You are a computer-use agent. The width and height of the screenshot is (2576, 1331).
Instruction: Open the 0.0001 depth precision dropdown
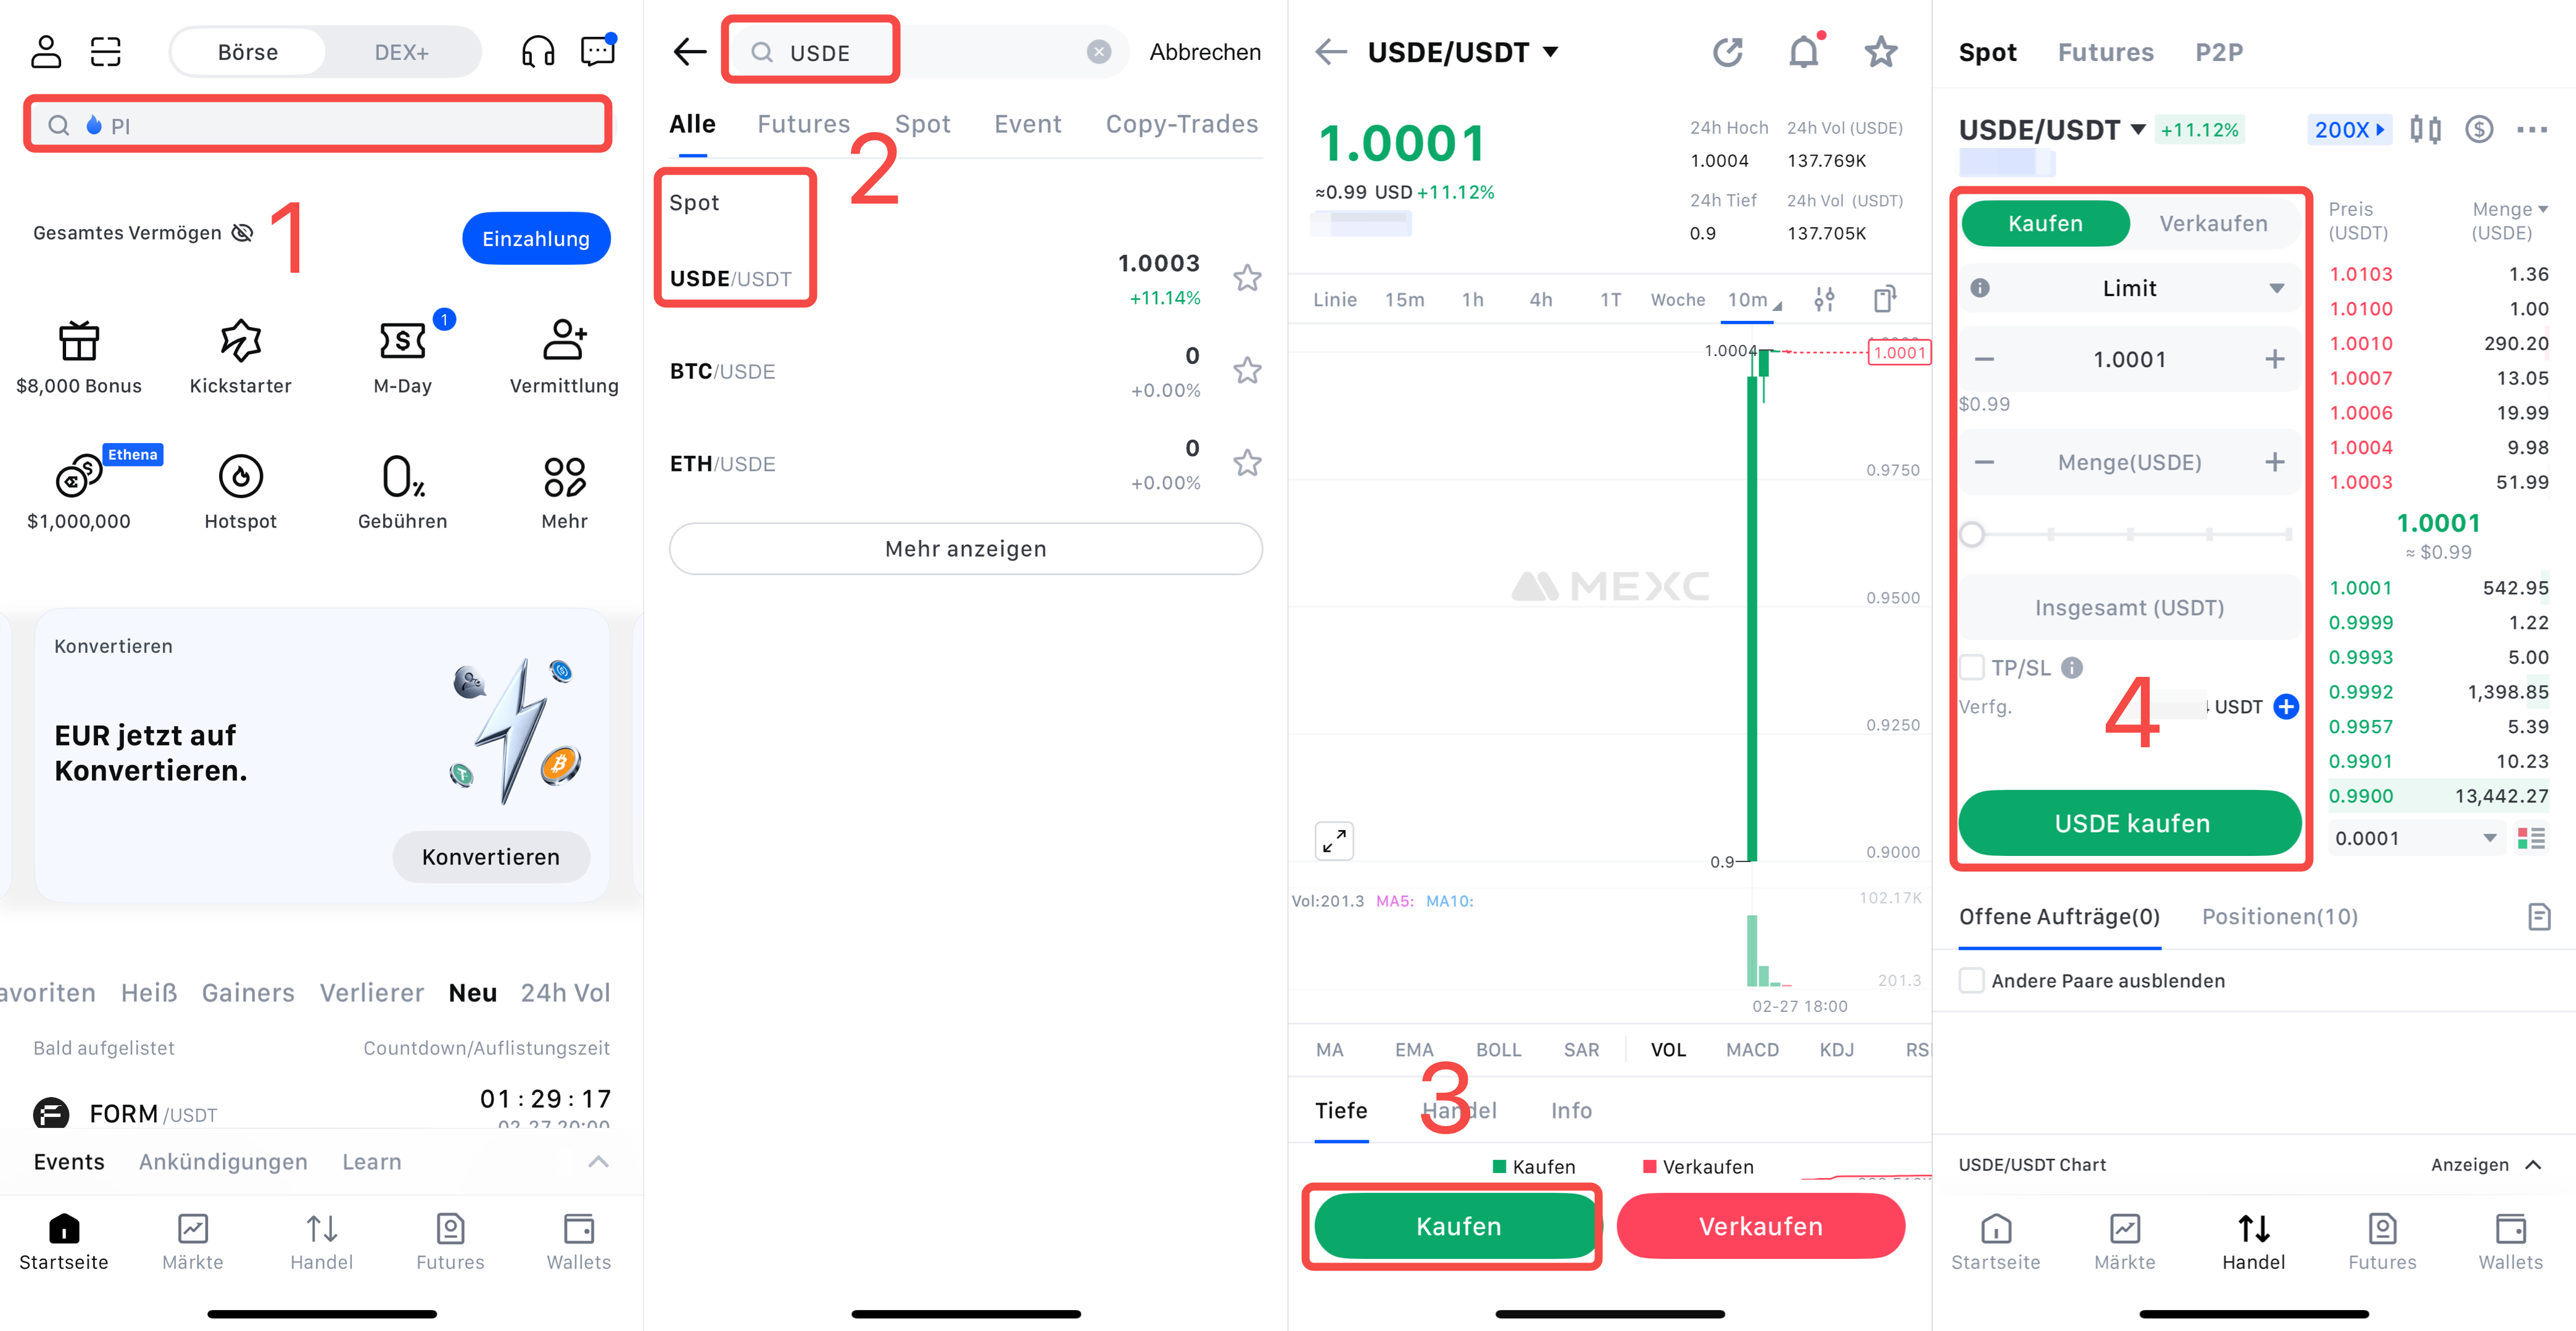click(2414, 838)
